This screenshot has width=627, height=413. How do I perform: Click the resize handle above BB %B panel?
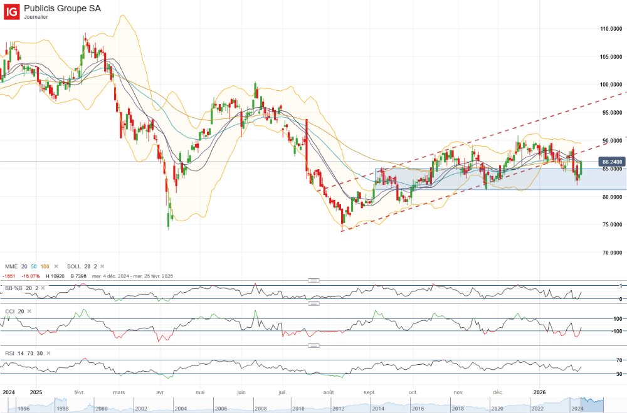point(313,281)
